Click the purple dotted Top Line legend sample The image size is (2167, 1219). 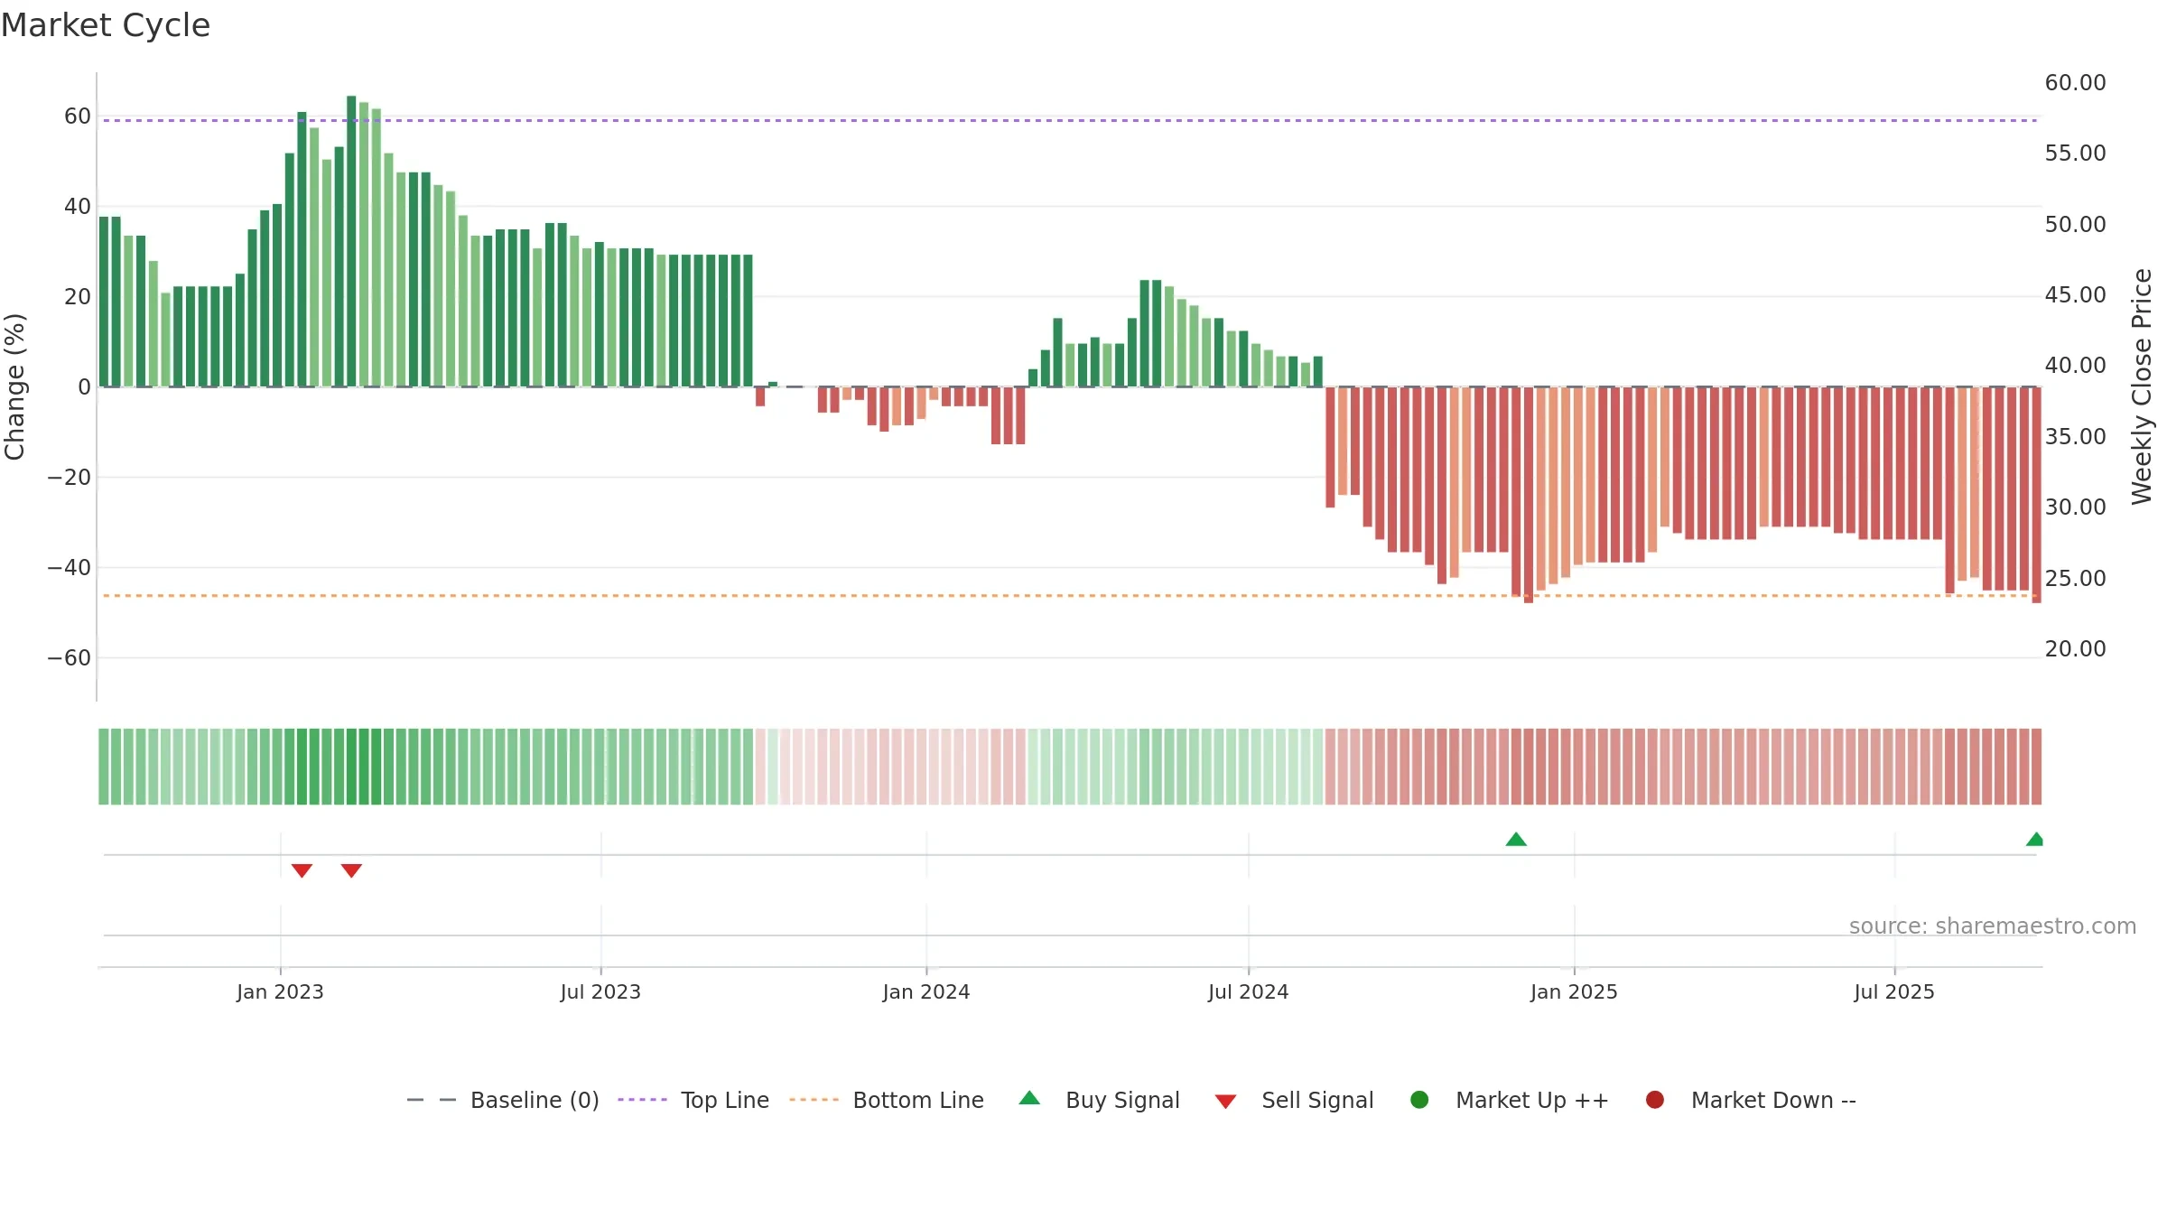pyautogui.click(x=642, y=1100)
